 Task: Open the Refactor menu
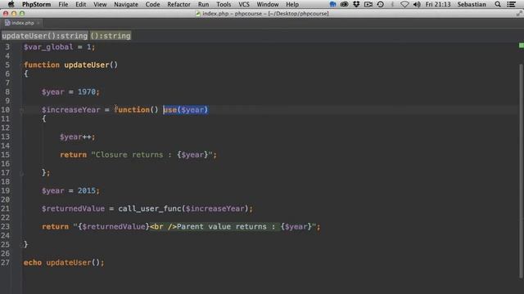(x=178, y=4)
